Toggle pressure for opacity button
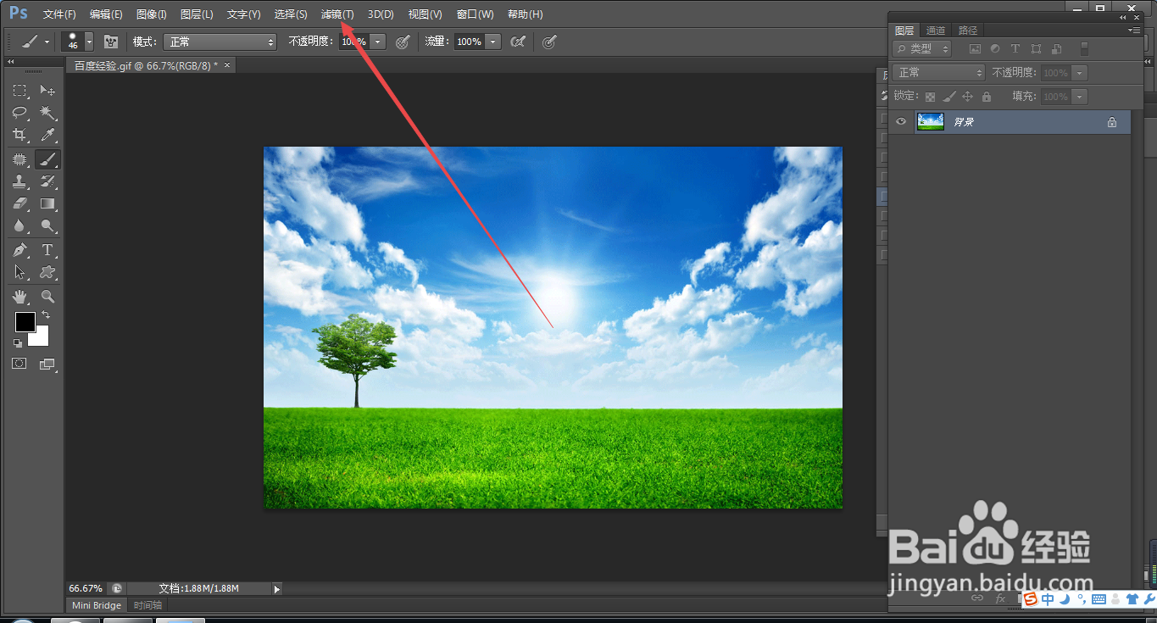Viewport: 1157px width, 623px height. pos(403,42)
